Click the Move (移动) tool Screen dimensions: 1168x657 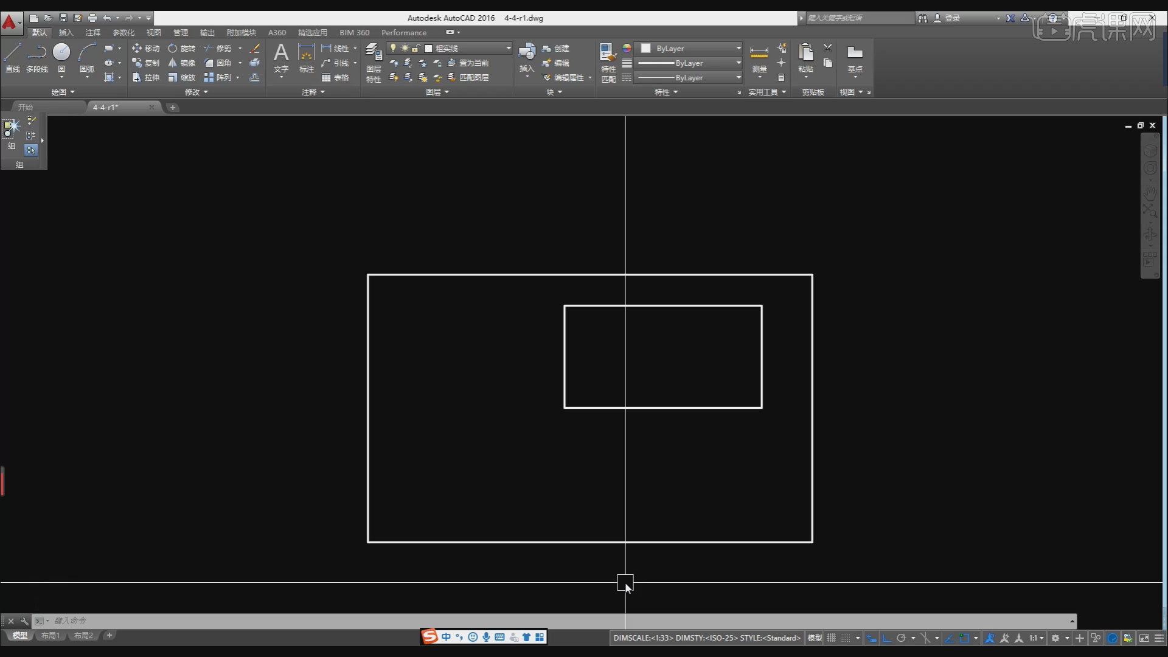[146, 48]
